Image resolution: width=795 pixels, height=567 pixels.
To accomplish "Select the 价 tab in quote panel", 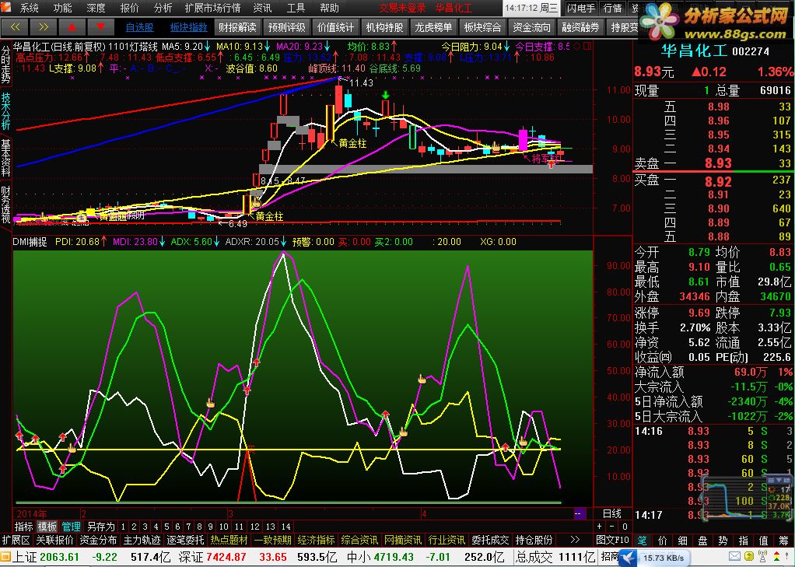I will click(664, 540).
